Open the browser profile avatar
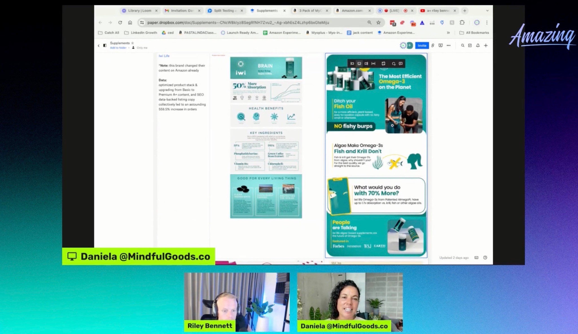Image resolution: width=578 pixels, height=334 pixels. click(x=477, y=23)
